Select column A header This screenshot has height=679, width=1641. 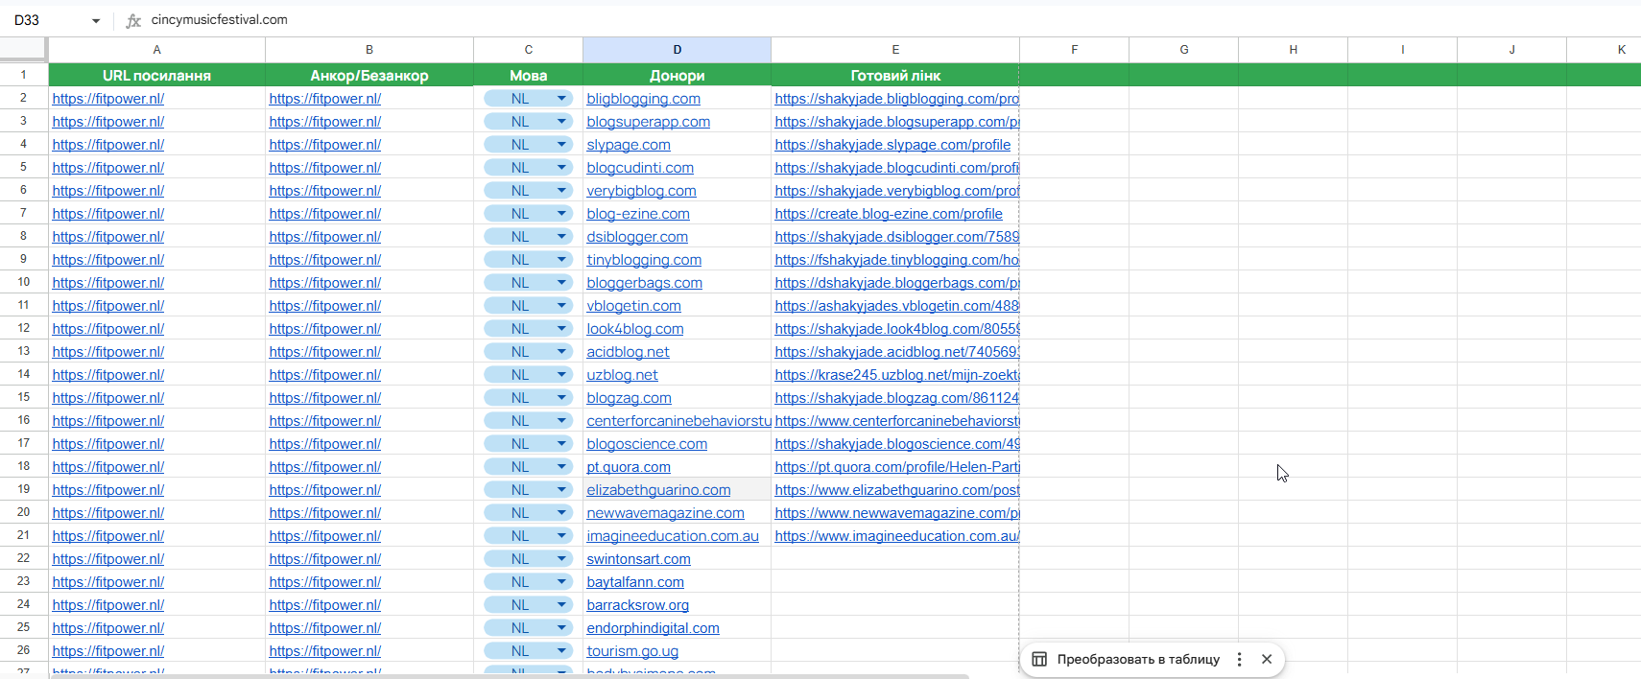[x=156, y=50]
